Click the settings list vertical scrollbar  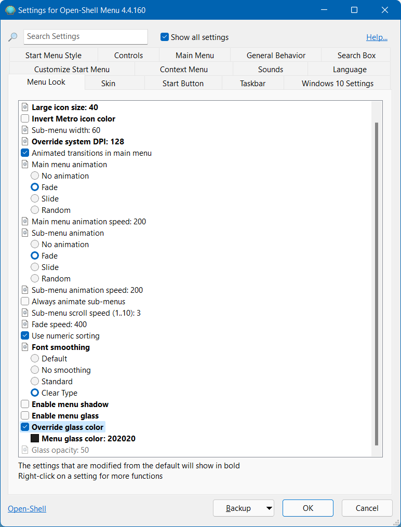[377, 283]
